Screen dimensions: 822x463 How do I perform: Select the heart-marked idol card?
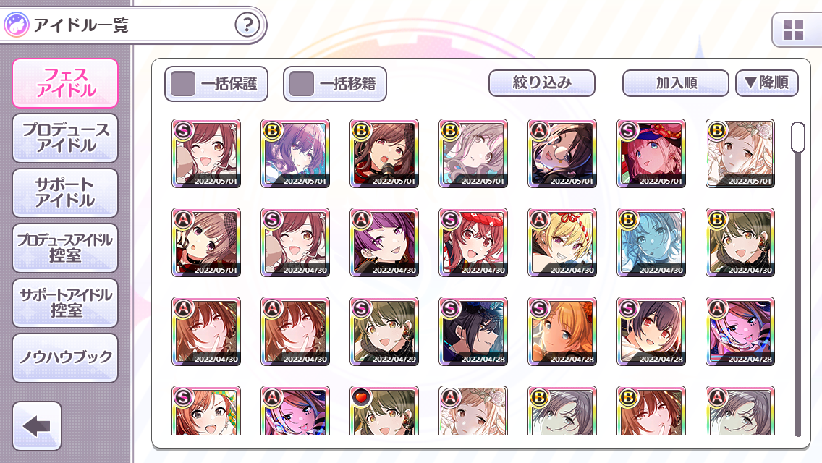point(384,411)
